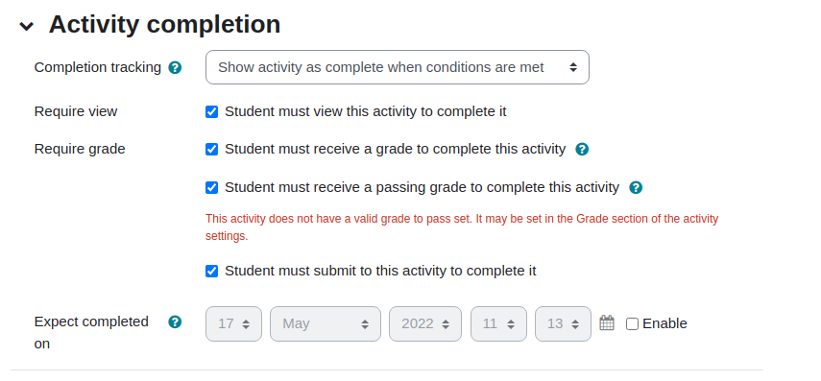Open the month dropdown showing May

tap(326, 324)
